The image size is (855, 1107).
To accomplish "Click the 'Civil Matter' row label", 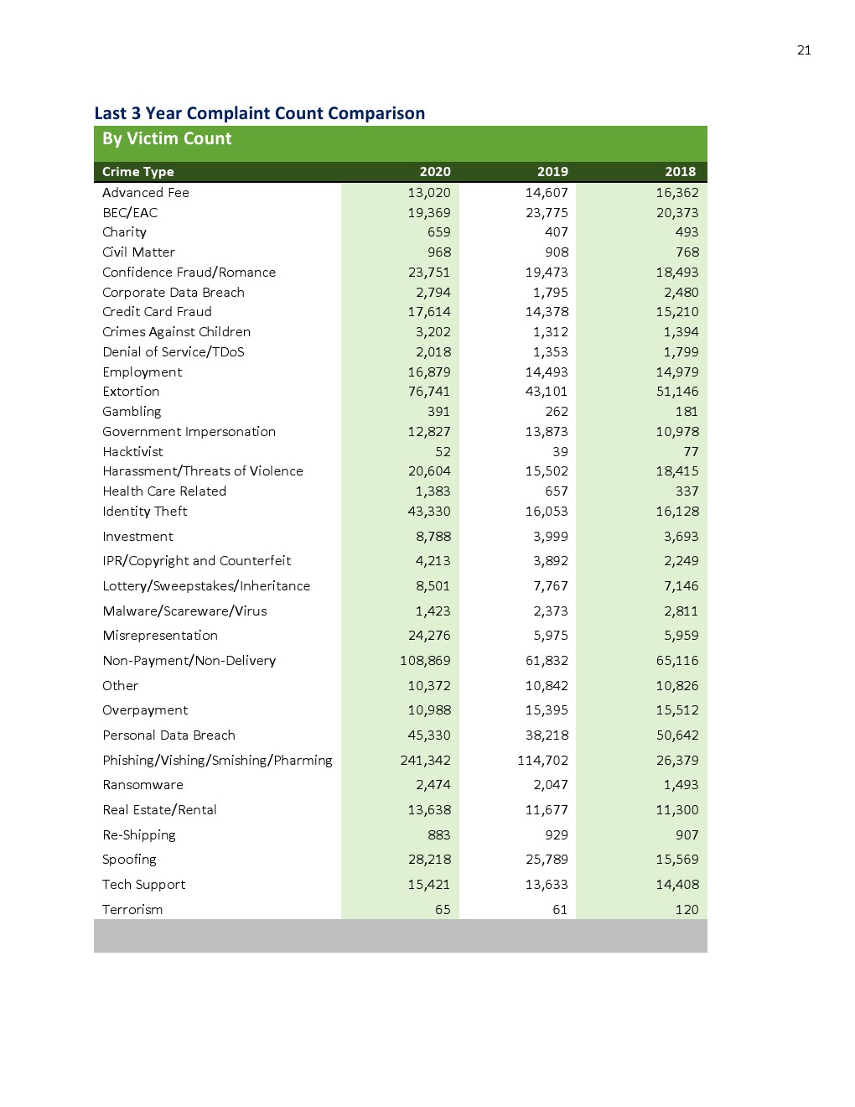I will coord(138,252).
